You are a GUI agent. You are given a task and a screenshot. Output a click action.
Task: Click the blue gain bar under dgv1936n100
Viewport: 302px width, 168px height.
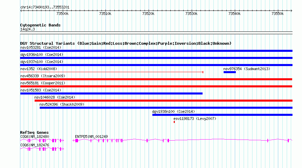pyautogui.click(x=156, y=58)
